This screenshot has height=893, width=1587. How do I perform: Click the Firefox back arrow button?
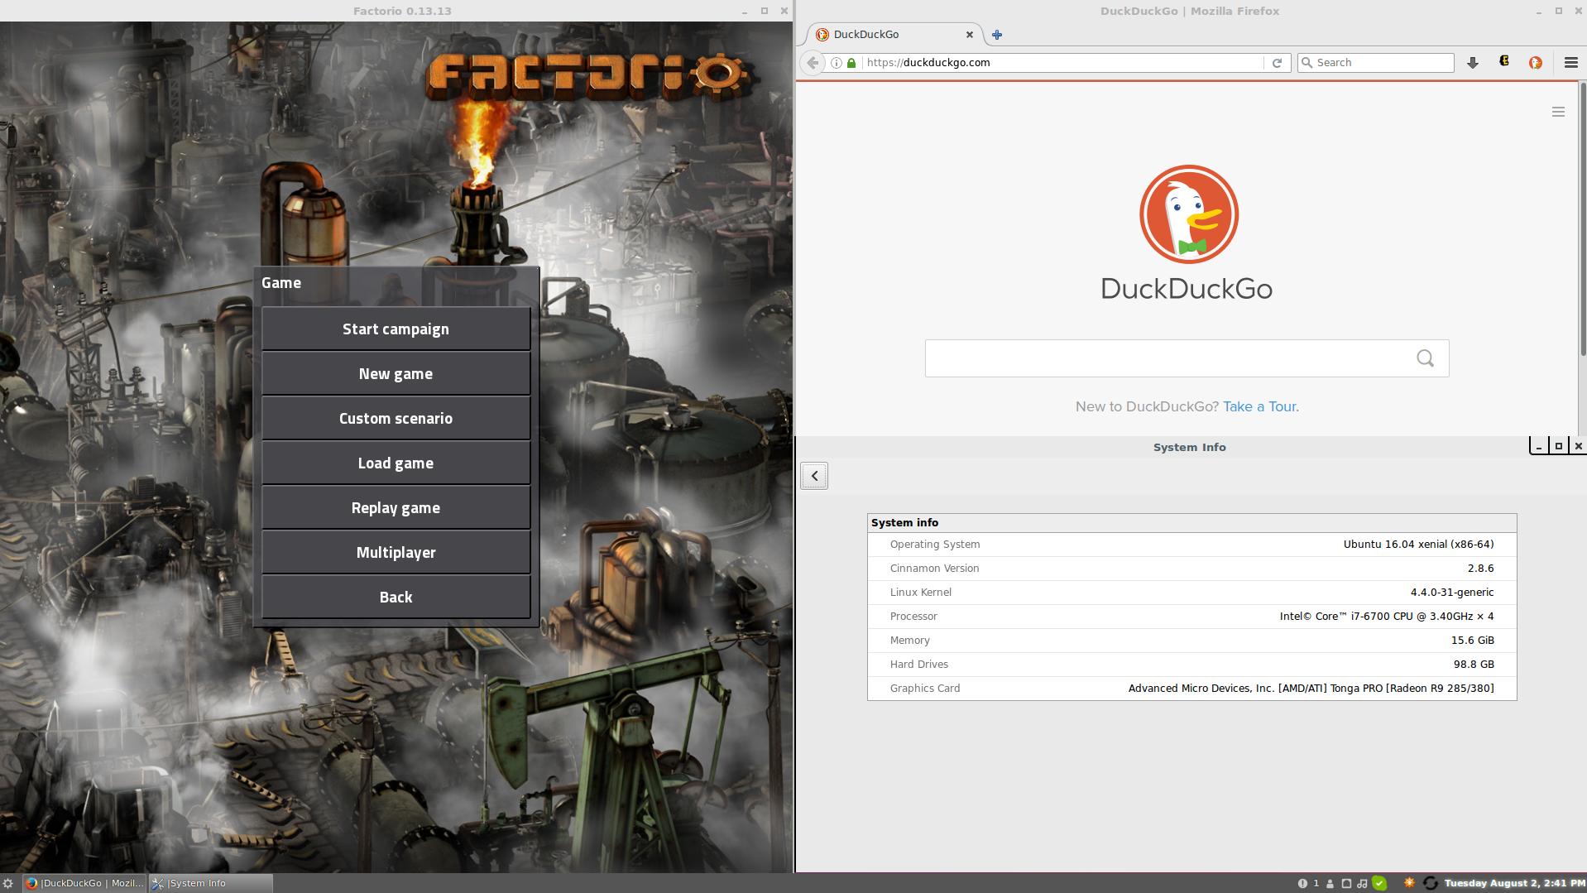[813, 63]
